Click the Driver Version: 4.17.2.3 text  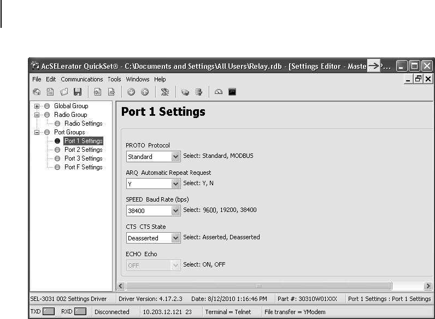point(150,299)
